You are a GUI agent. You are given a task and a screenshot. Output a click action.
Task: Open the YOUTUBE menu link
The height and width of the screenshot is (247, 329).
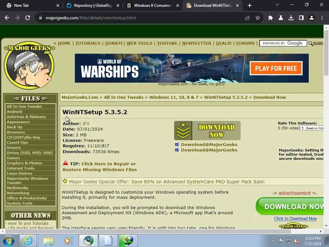click(x=167, y=43)
